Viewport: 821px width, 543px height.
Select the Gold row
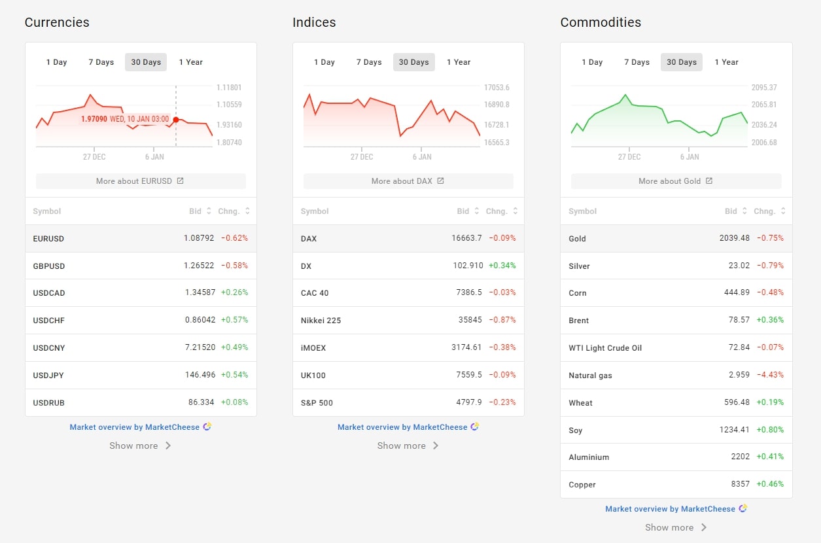(x=676, y=239)
